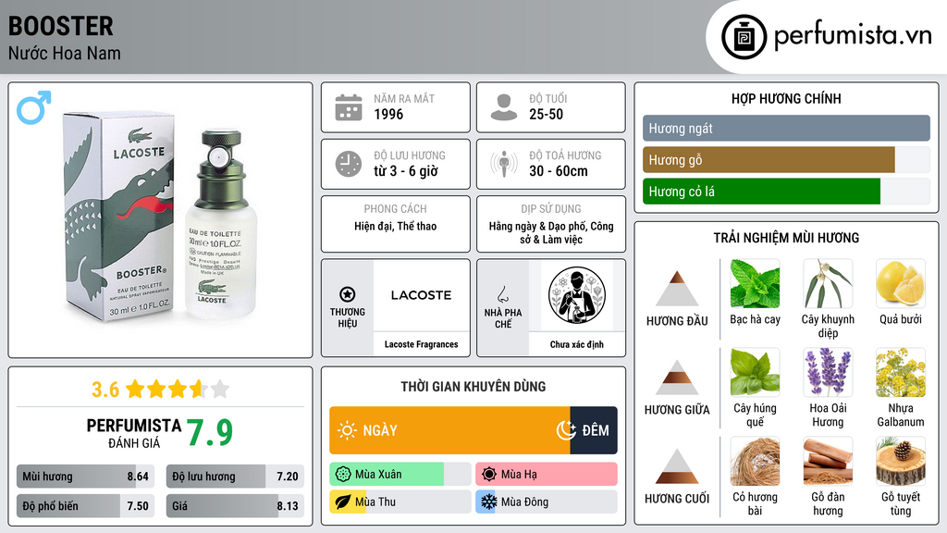Click the star badge icon above Thương hiệu

(x=348, y=294)
